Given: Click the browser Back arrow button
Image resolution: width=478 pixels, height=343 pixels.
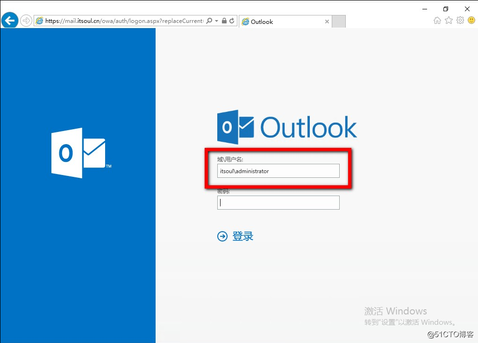Looking at the screenshot, I should (x=10, y=21).
